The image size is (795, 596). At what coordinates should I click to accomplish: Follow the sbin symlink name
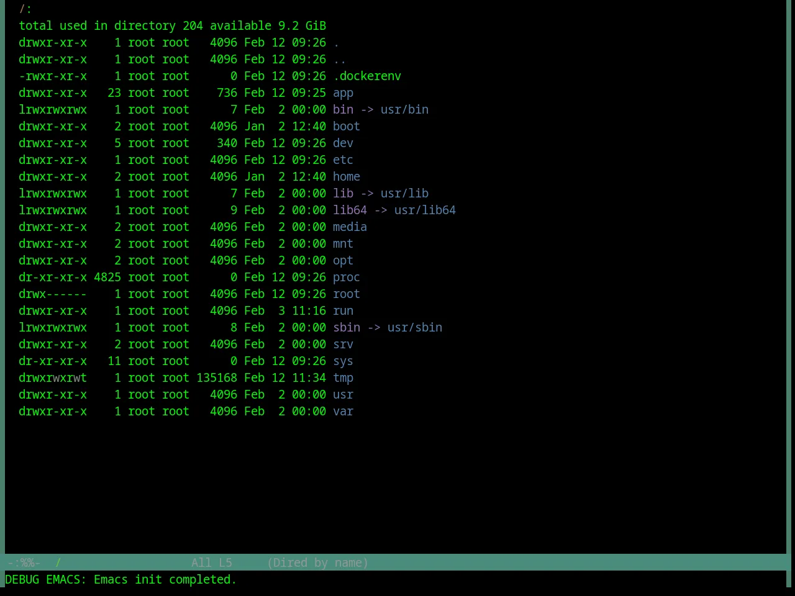pyautogui.click(x=347, y=328)
